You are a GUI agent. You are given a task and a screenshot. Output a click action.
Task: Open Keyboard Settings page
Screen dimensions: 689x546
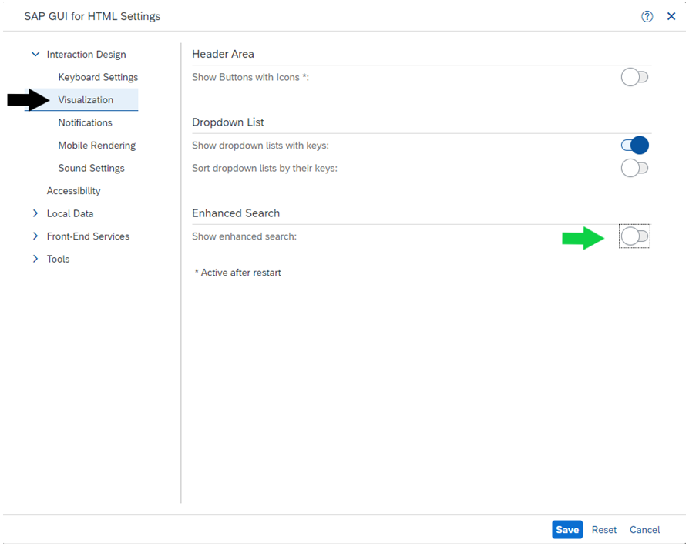tap(98, 77)
